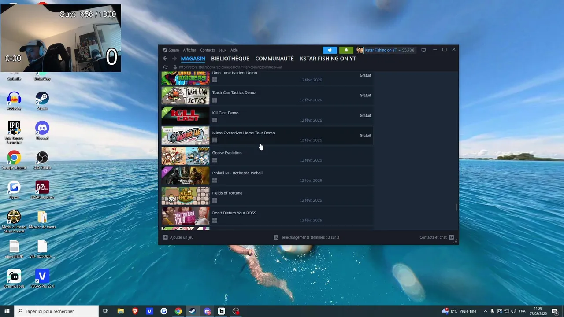The image size is (564, 317).
Task: Click the padlock icon beside the URL
Action: (x=175, y=67)
